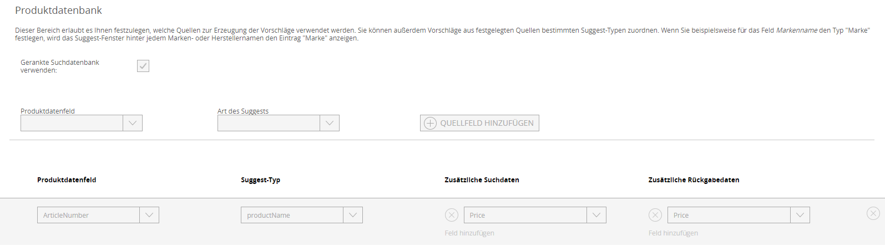
Task: Open the upper Produktdatenfeld dropdown arrow
Action: pos(133,123)
